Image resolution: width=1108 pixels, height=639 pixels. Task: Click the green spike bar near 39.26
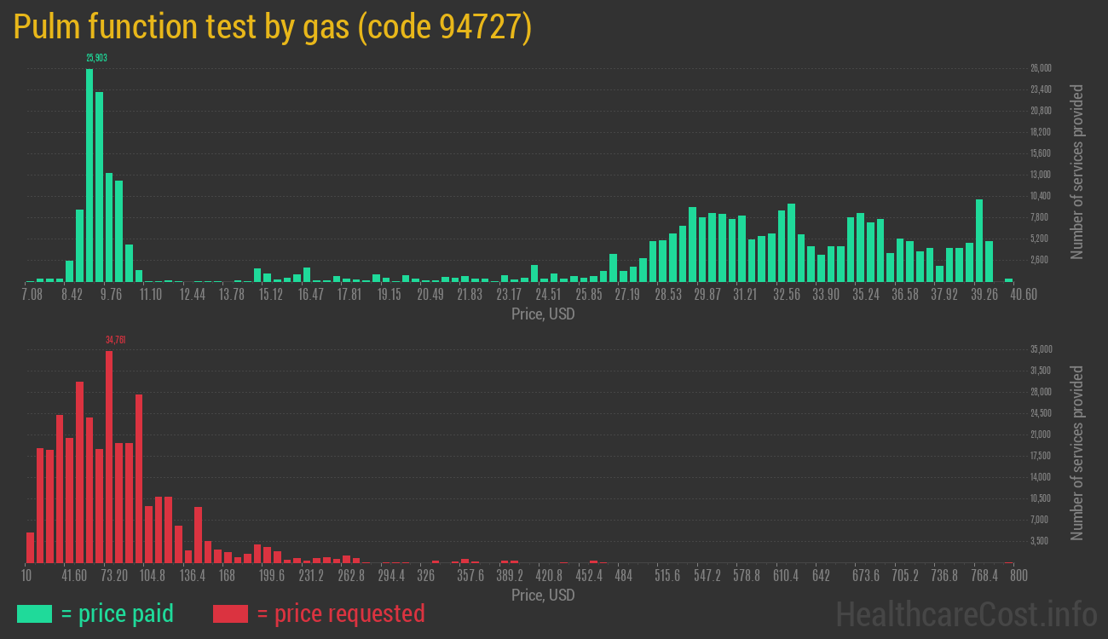(978, 239)
